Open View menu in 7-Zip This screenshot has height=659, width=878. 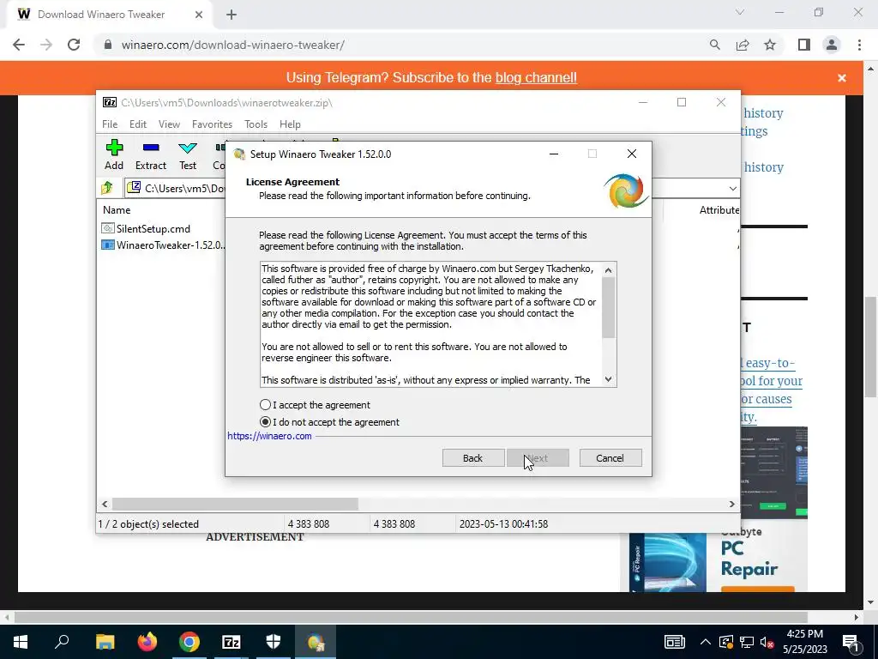point(169,124)
